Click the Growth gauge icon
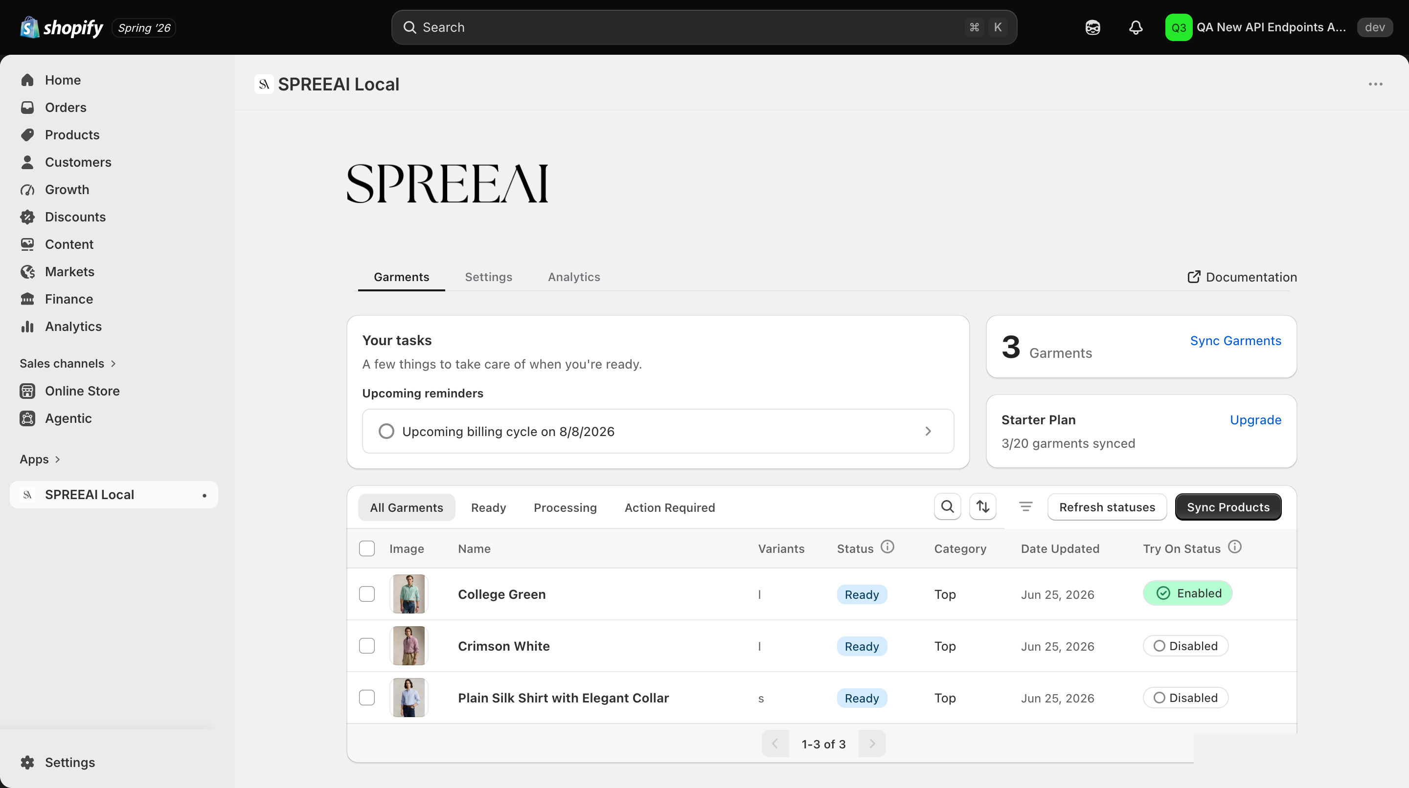This screenshot has height=788, width=1409. [27, 190]
